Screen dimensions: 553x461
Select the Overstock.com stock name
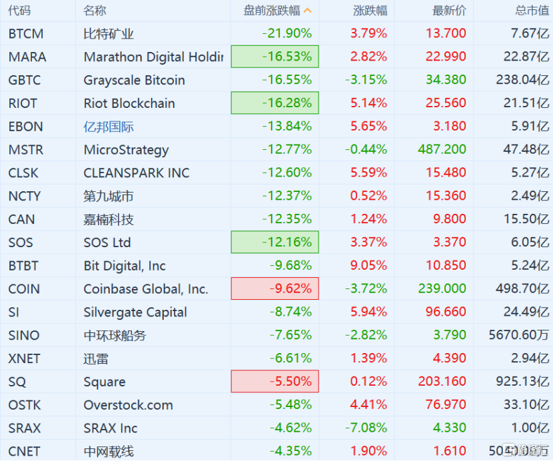(x=128, y=405)
